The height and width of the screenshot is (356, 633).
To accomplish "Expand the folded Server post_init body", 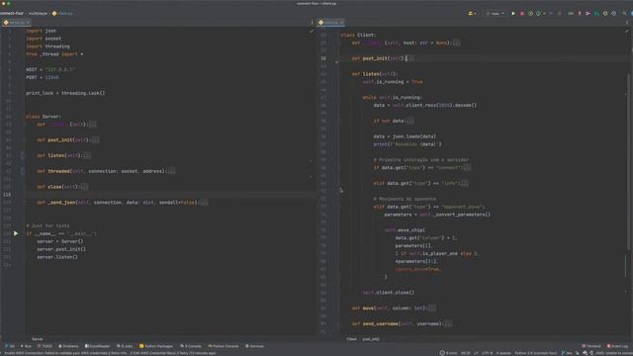I will tap(95, 140).
